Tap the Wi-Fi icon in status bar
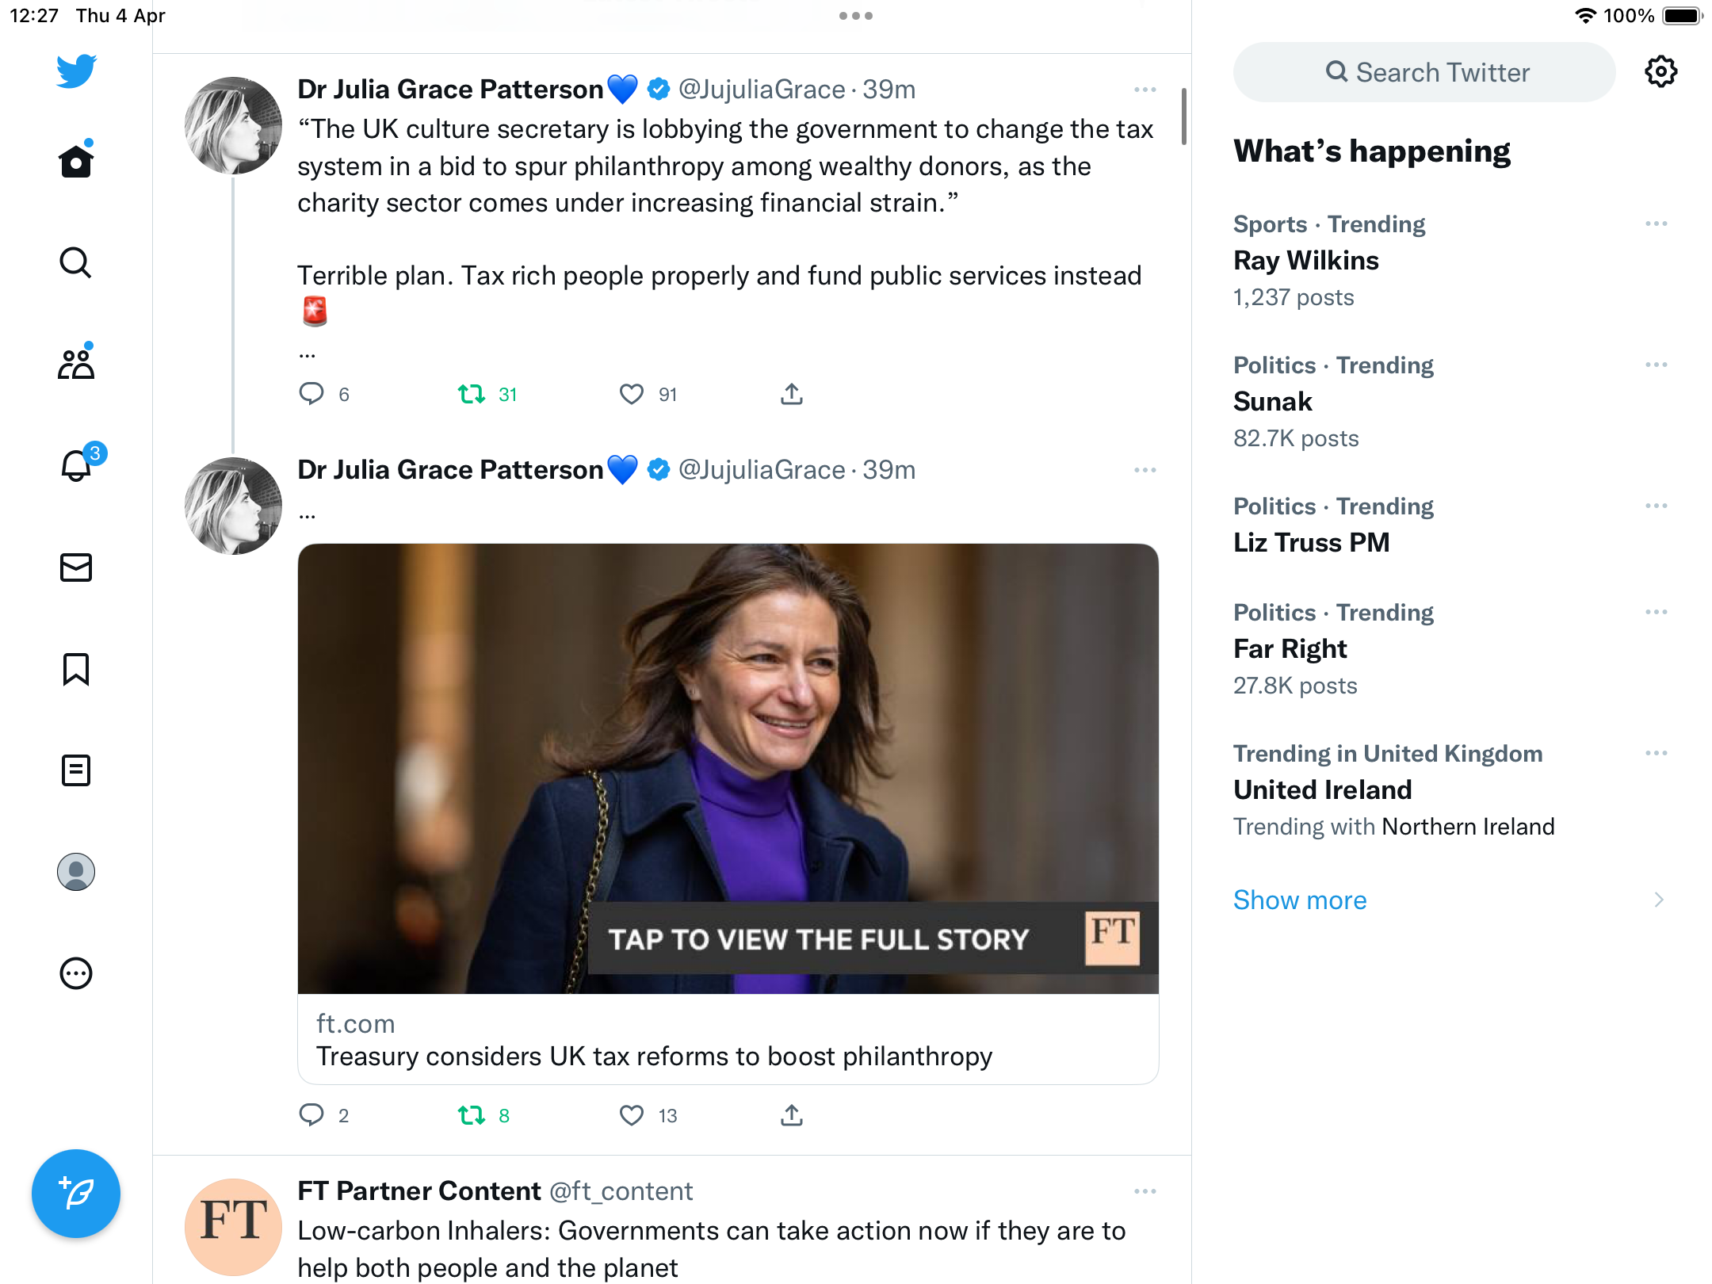Viewport: 1712px width, 1284px height. click(x=1586, y=16)
